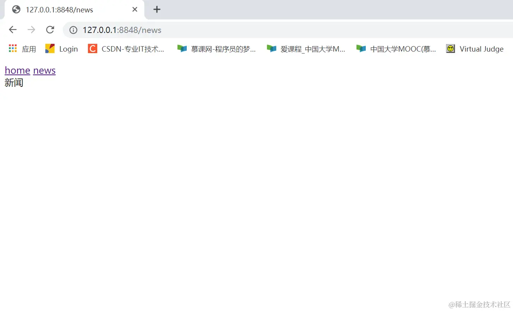Reload the current page

pyautogui.click(x=50, y=30)
